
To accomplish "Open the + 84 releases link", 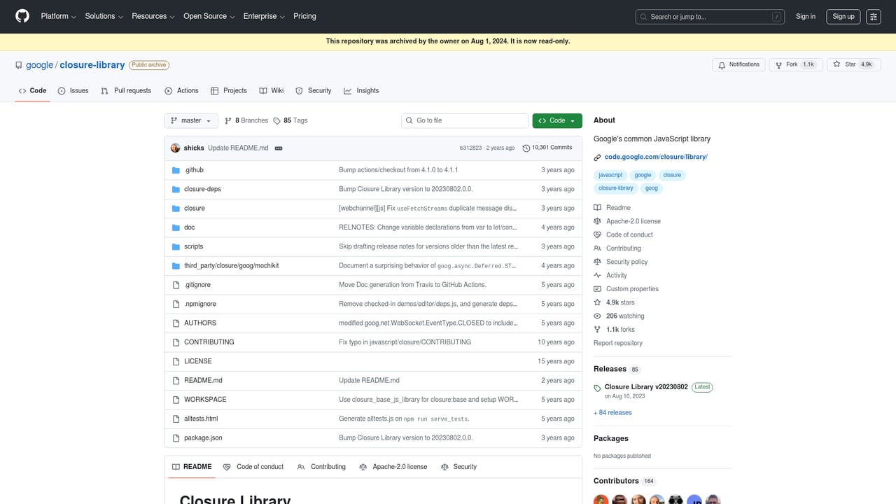I will 612,412.
